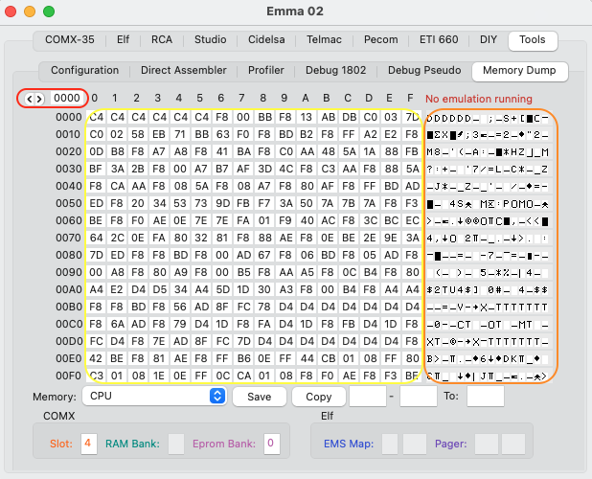This screenshot has height=479, width=592.
Task: Select byte EC at end of row 0060
Action: tap(412, 220)
